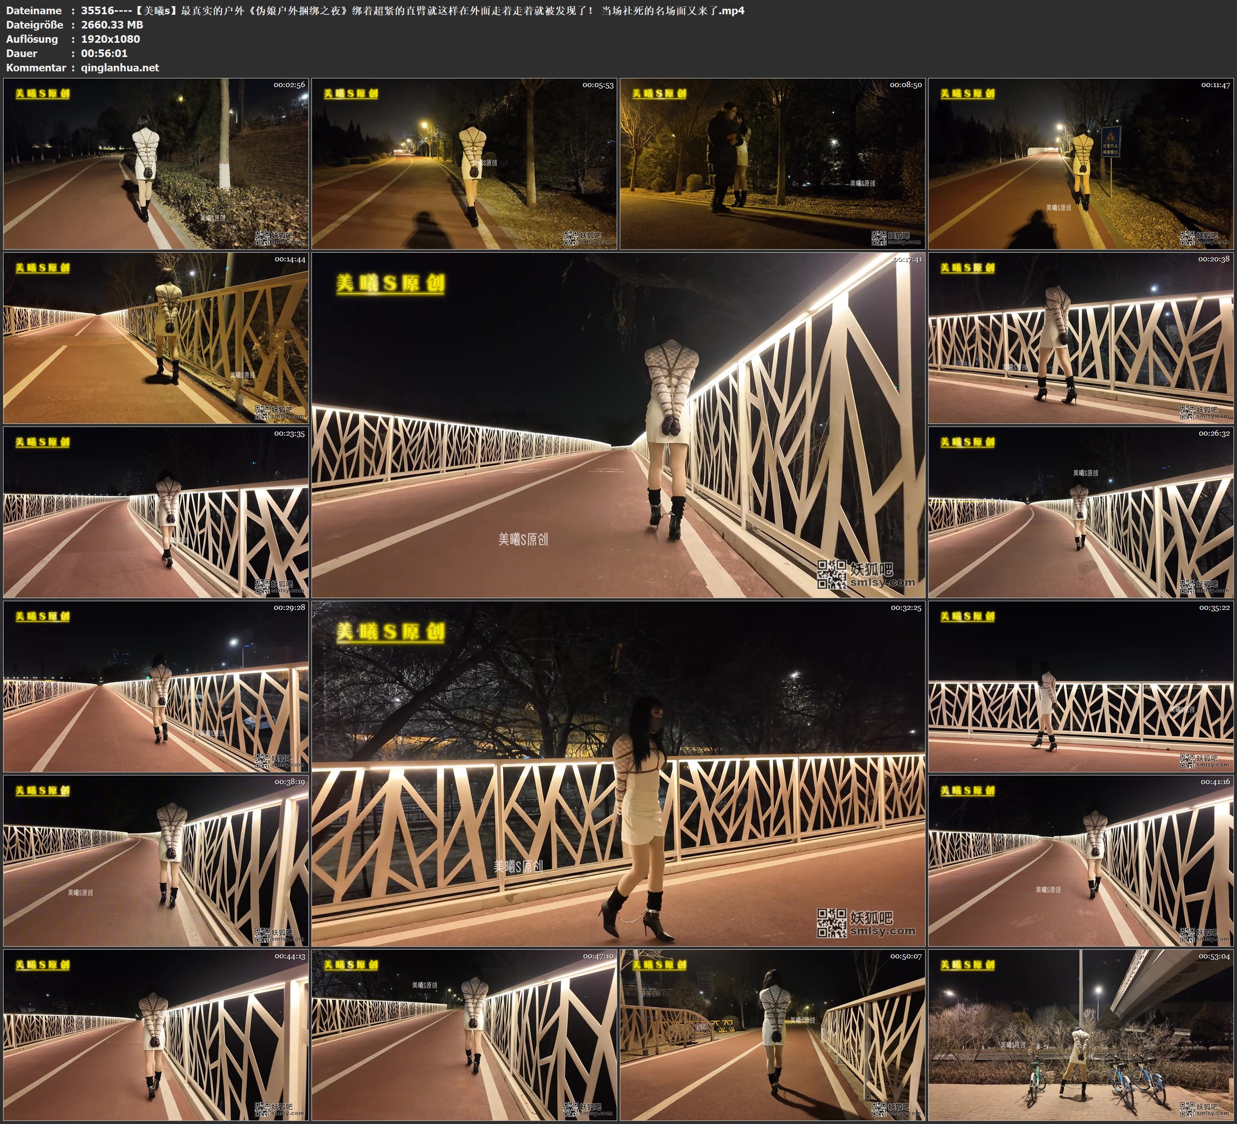Click the 00:20:38 thumbnail

click(x=1081, y=337)
